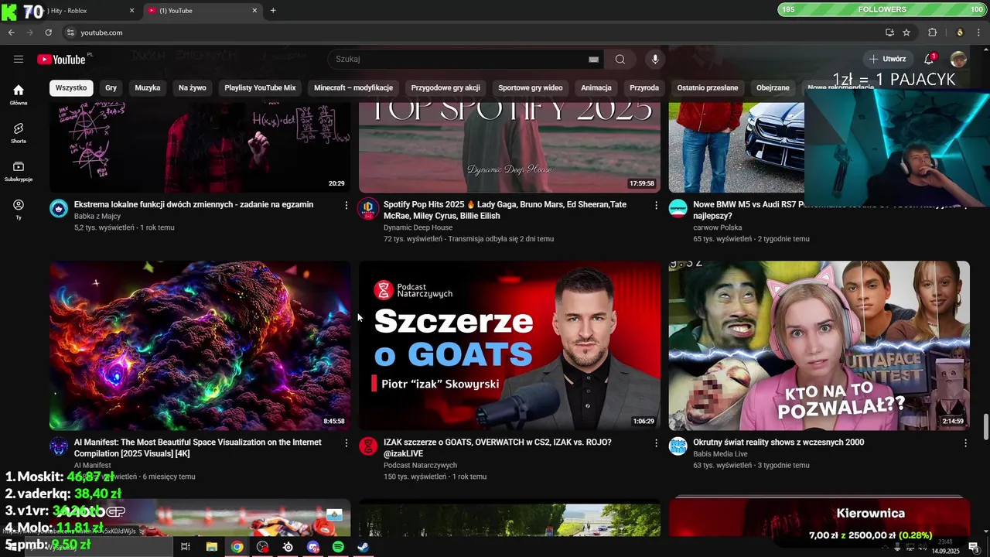Select the Wszystko filter chip
This screenshot has height=557, width=990.
(71, 87)
